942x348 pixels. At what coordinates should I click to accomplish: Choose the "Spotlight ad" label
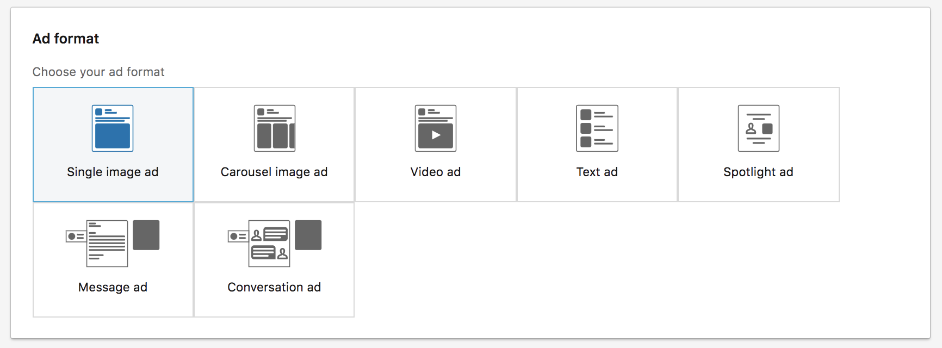coord(758,172)
